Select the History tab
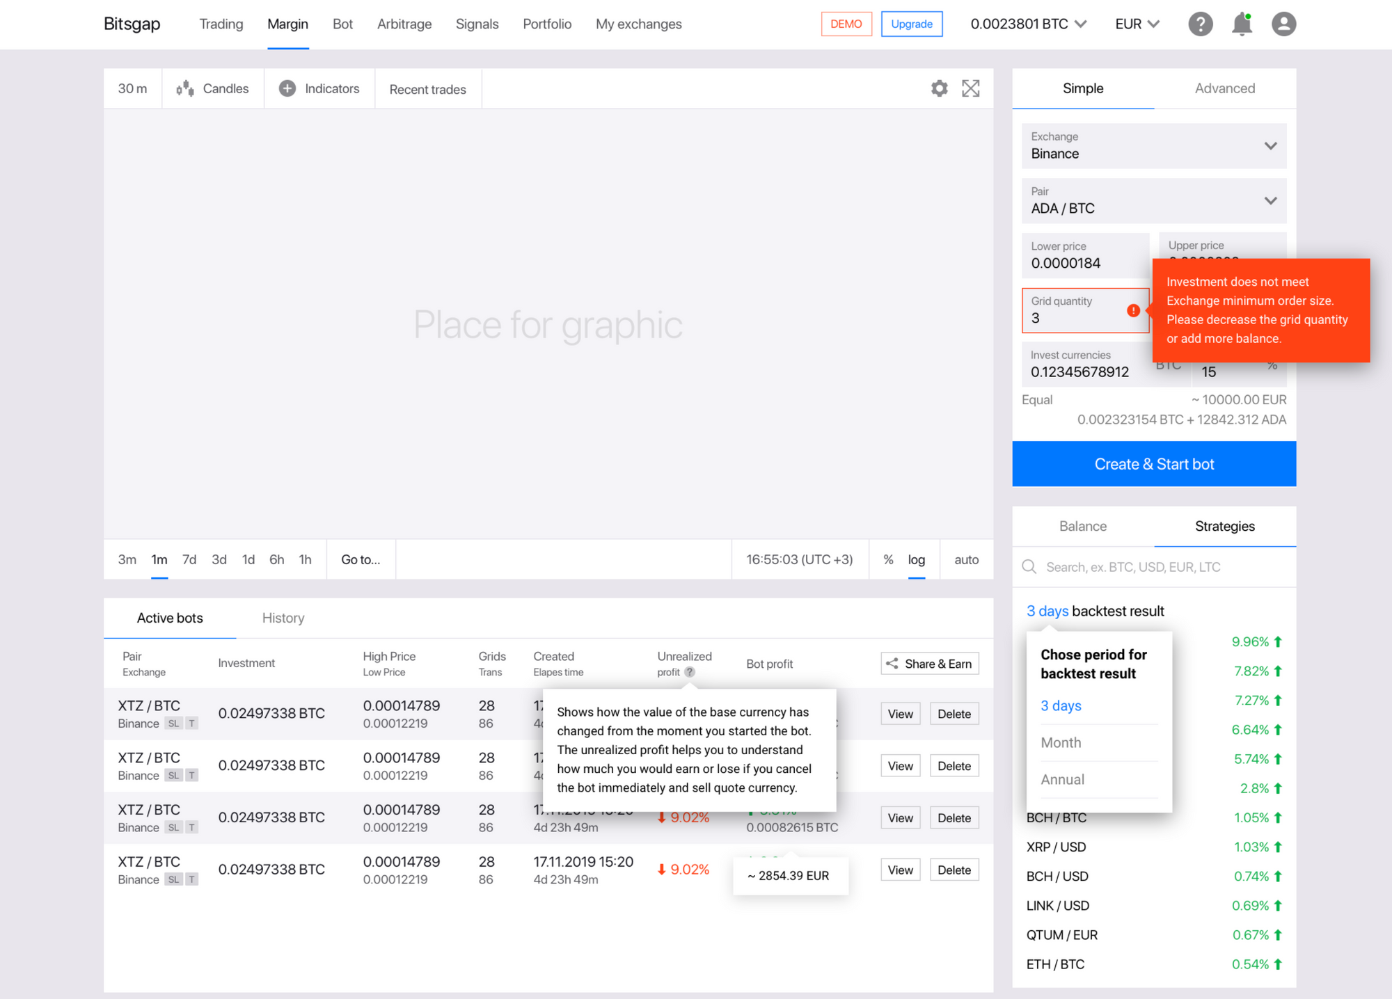The image size is (1392, 999). tap(281, 618)
